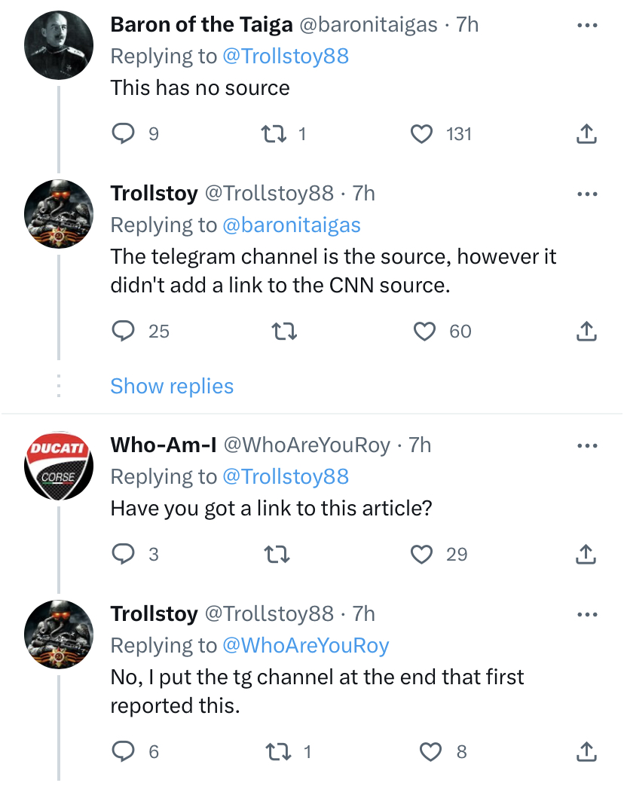Open Baron of the Taiga's profile avatar

coord(59,45)
